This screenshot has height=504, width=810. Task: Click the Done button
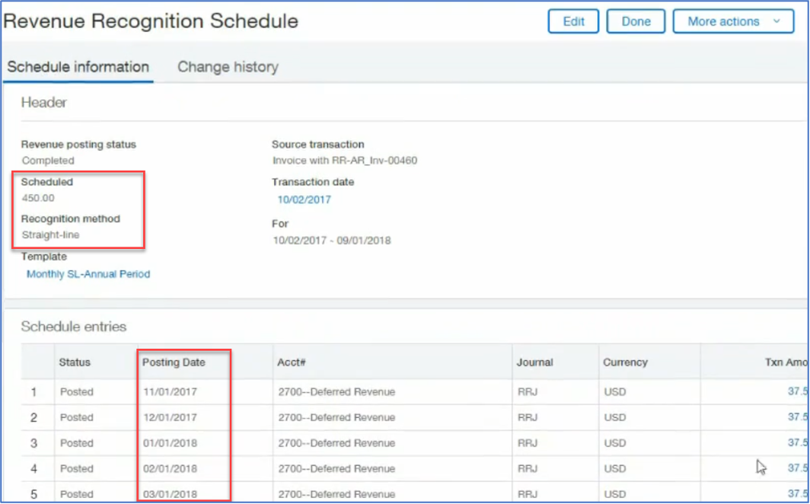(636, 21)
